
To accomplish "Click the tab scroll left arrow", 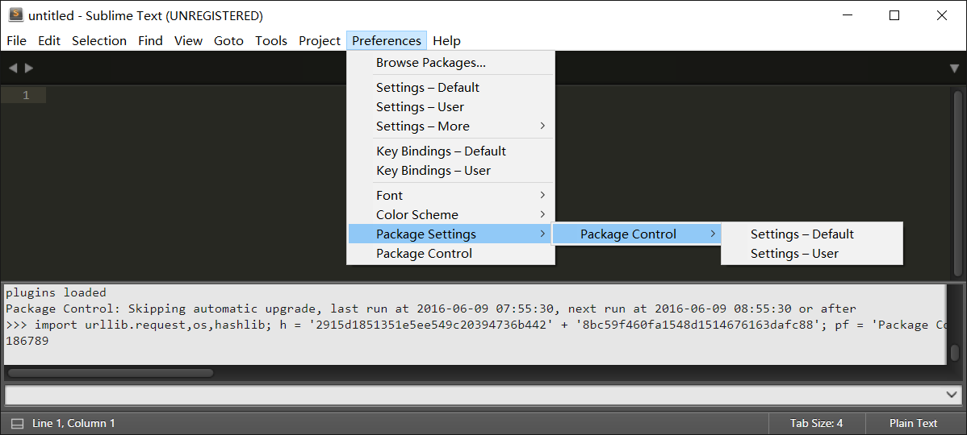I will 12,68.
